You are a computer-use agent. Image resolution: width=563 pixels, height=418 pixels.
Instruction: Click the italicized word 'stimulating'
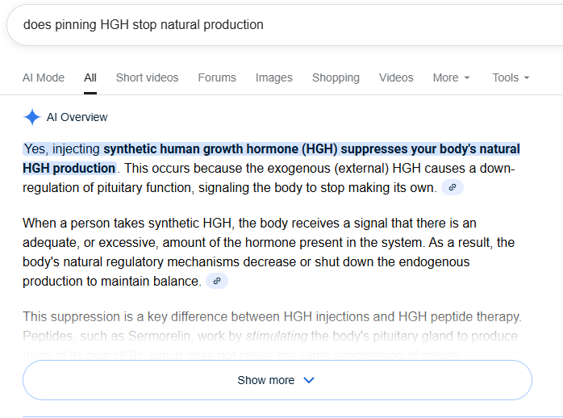tap(277, 336)
